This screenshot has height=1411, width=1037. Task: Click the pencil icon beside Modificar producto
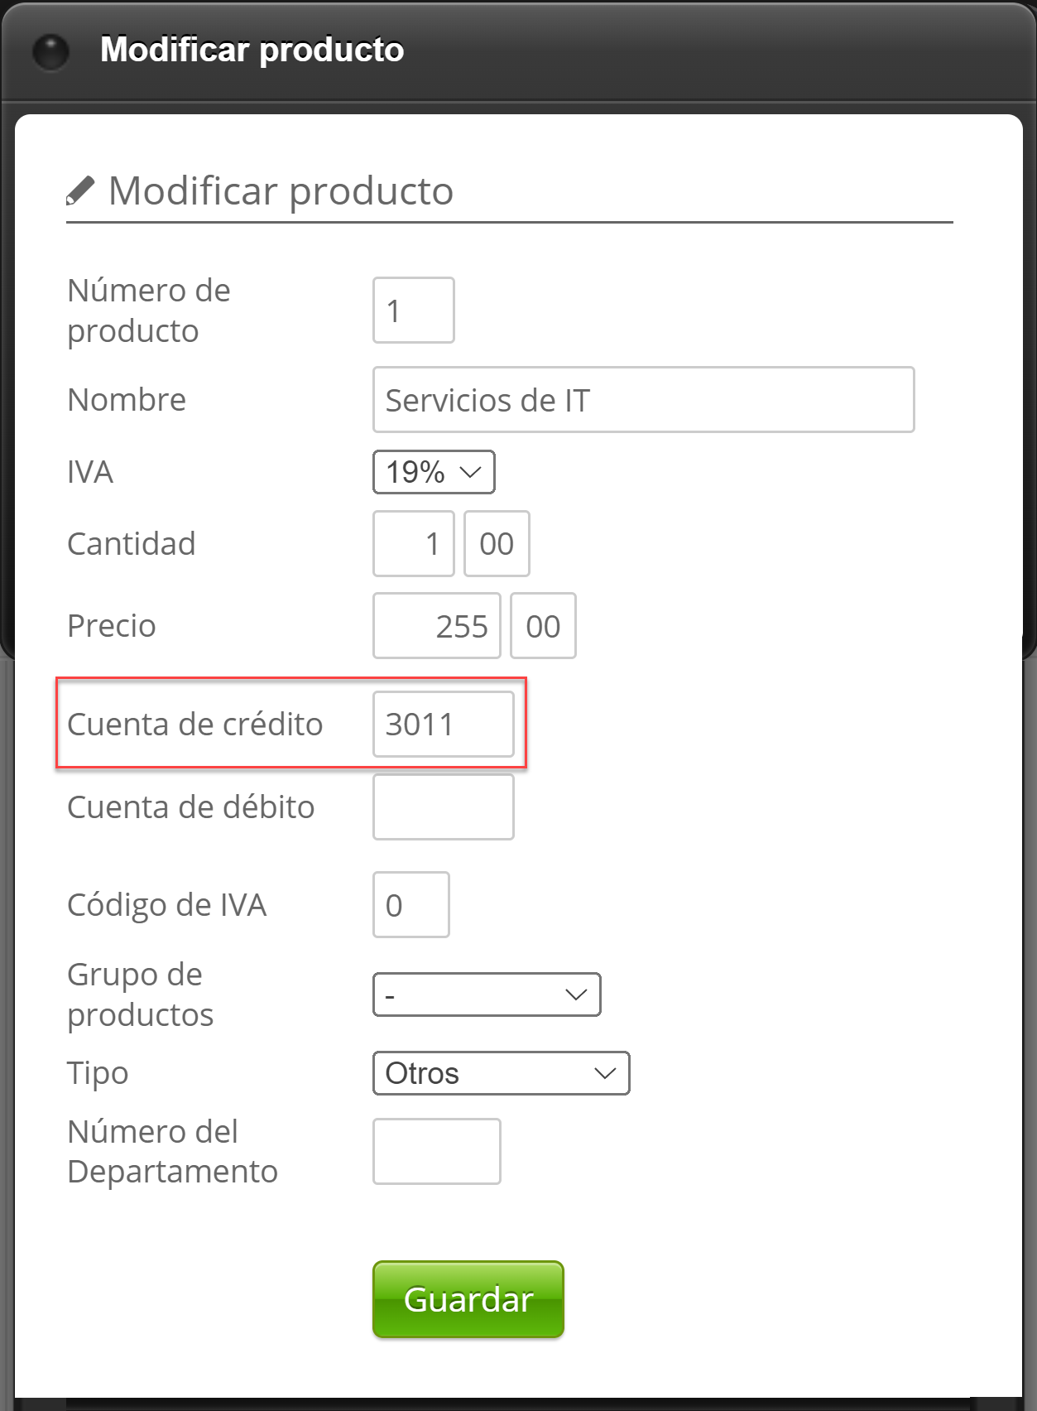point(80,191)
